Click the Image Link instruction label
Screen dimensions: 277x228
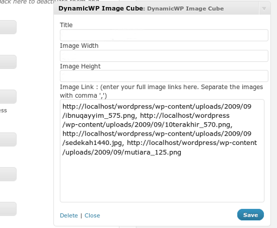(161, 91)
